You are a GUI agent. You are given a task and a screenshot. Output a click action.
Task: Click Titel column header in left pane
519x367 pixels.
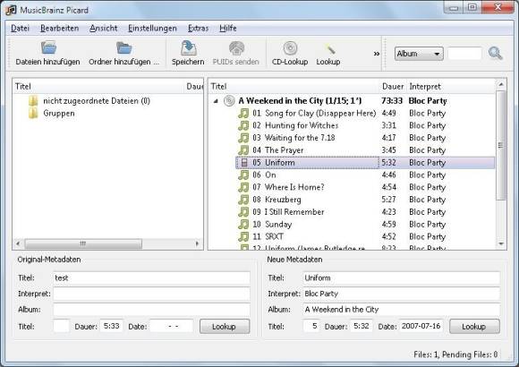pyautogui.click(x=98, y=87)
